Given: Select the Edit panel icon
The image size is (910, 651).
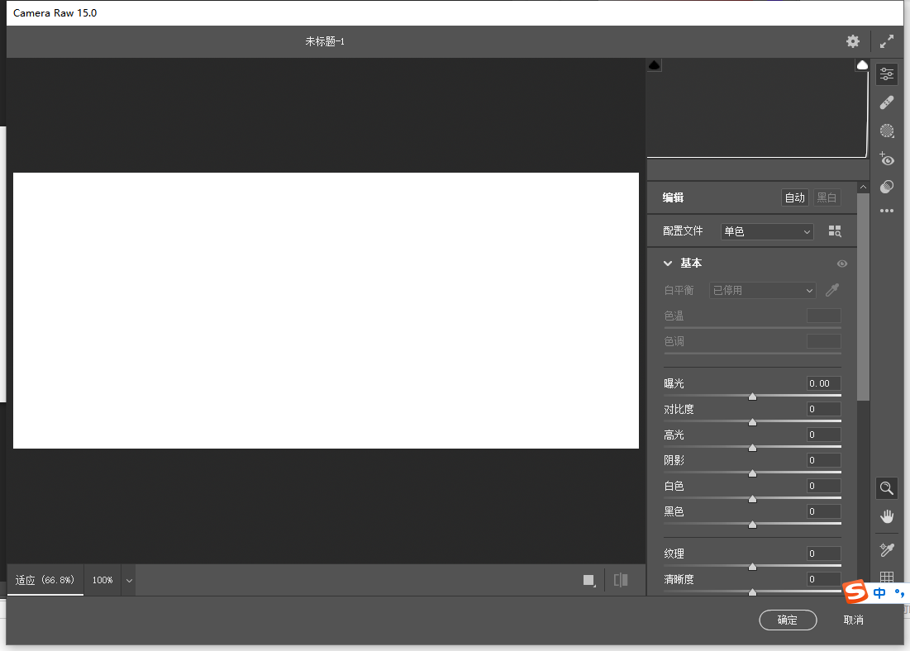Looking at the screenshot, I should [886, 74].
